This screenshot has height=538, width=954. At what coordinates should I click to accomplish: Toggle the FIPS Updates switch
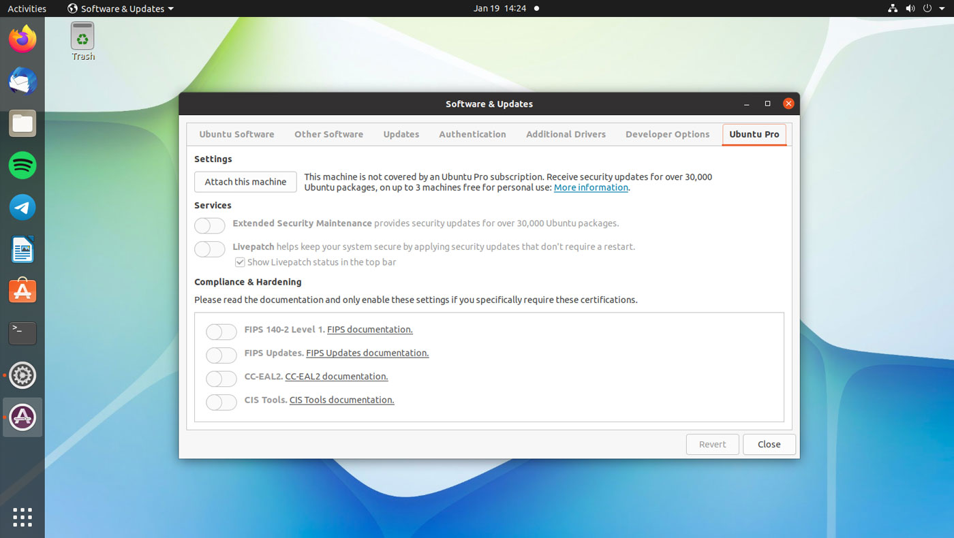coord(221,355)
